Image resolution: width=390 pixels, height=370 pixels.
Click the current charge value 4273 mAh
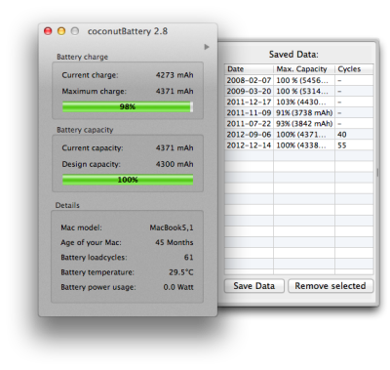(175, 75)
